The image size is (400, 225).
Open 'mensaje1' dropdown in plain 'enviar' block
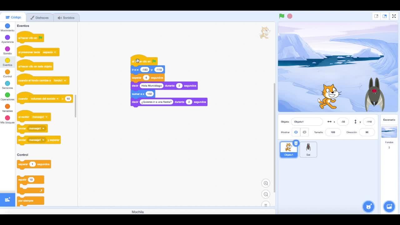click(37, 128)
